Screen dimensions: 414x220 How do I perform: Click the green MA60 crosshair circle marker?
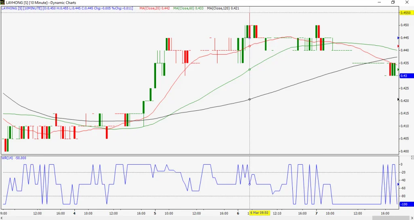coord(250,70)
